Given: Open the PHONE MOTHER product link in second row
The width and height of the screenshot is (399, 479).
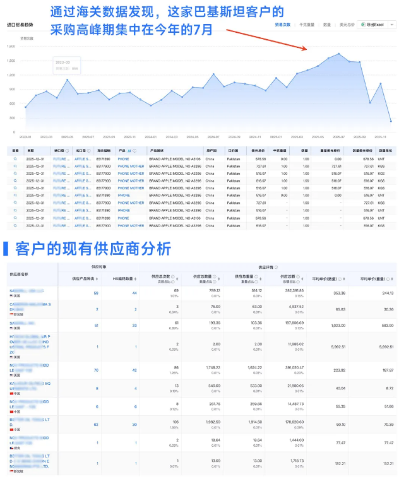Looking at the screenshot, I should (131, 167).
